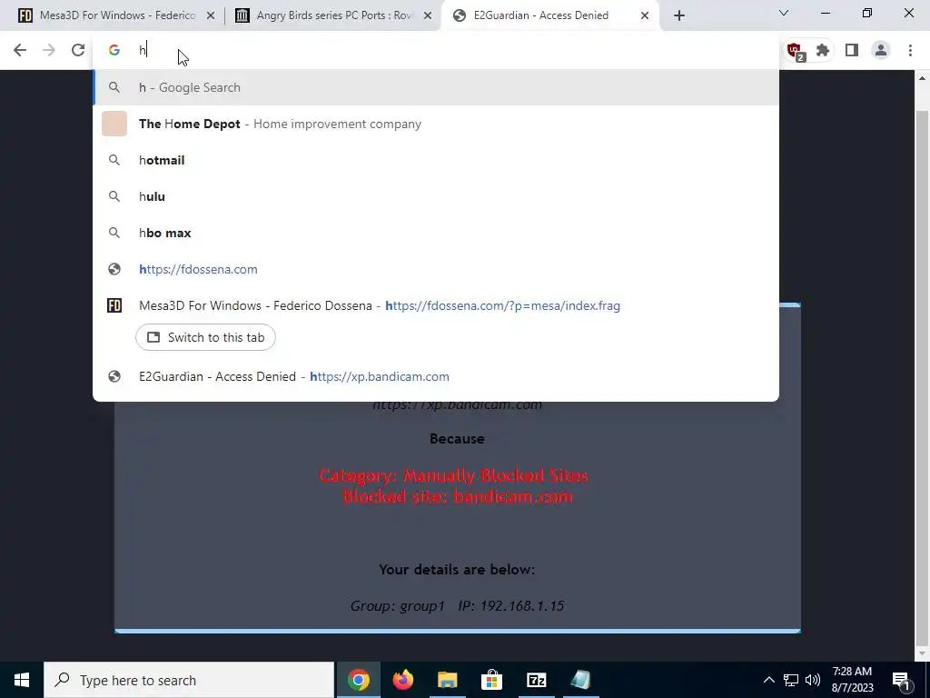Go back using the browser back arrow
930x698 pixels.
click(x=20, y=51)
